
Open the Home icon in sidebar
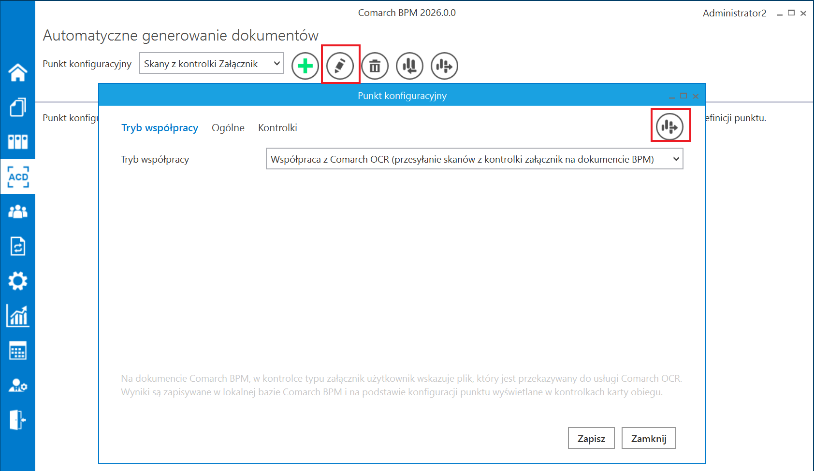[18, 72]
